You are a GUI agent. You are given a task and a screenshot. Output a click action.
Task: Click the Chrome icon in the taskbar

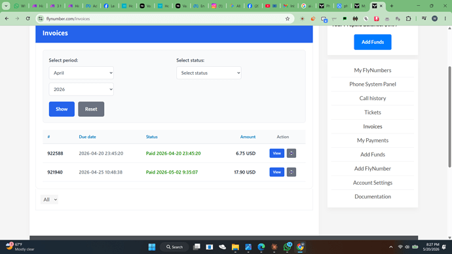point(300,247)
